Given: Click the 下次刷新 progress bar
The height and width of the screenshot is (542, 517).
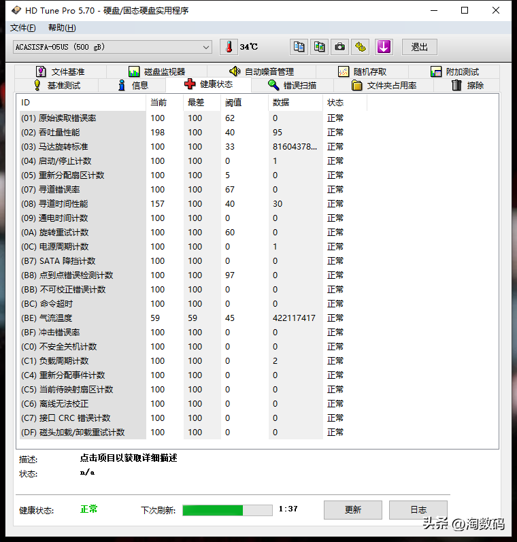Looking at the screenshot, I should tap(228, 510).
